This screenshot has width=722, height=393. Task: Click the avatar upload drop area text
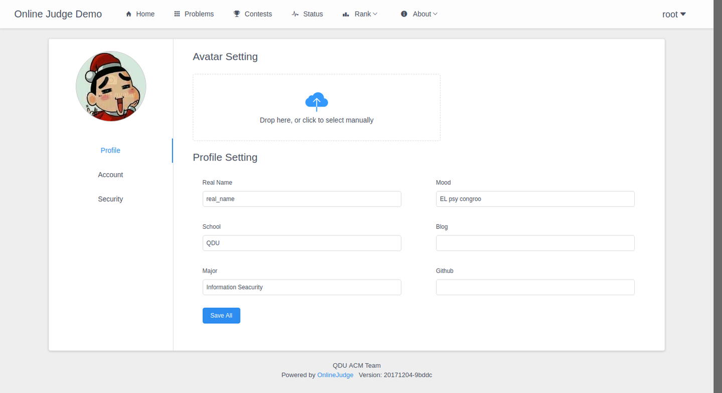(x=316, y=120)
